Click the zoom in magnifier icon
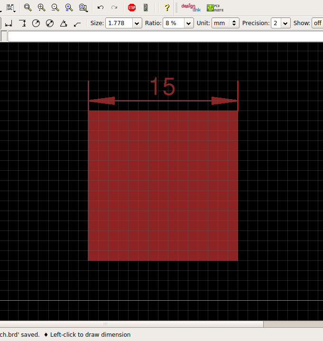The image size is (323, 341). coord(42,8)
